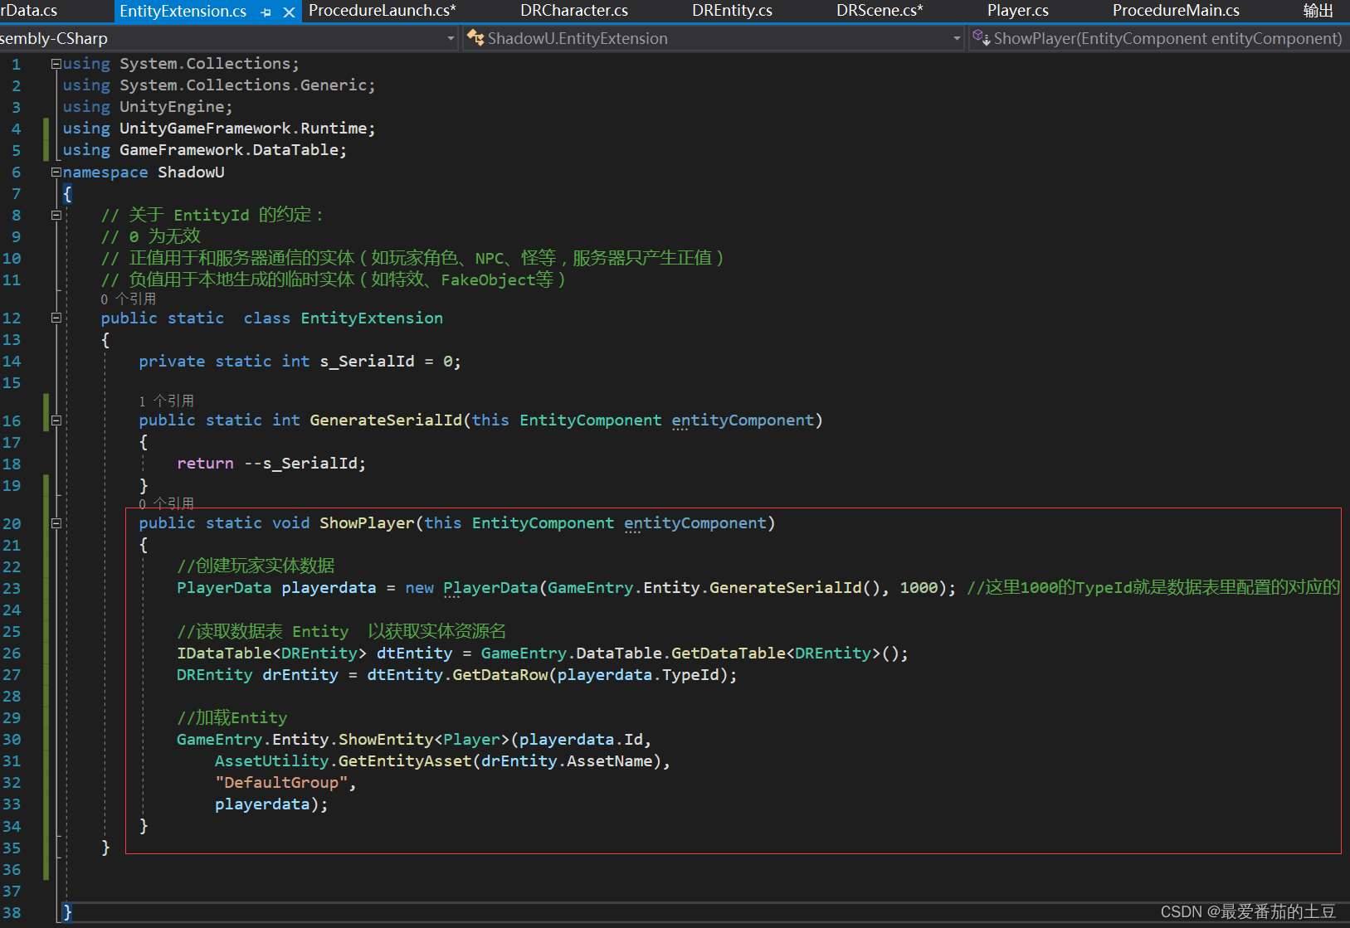Screen dimensions: 1350x928
Task: Click '1 个引用' above GenerateSerialId
Action: pyautogui.click(x=167, y=401)
